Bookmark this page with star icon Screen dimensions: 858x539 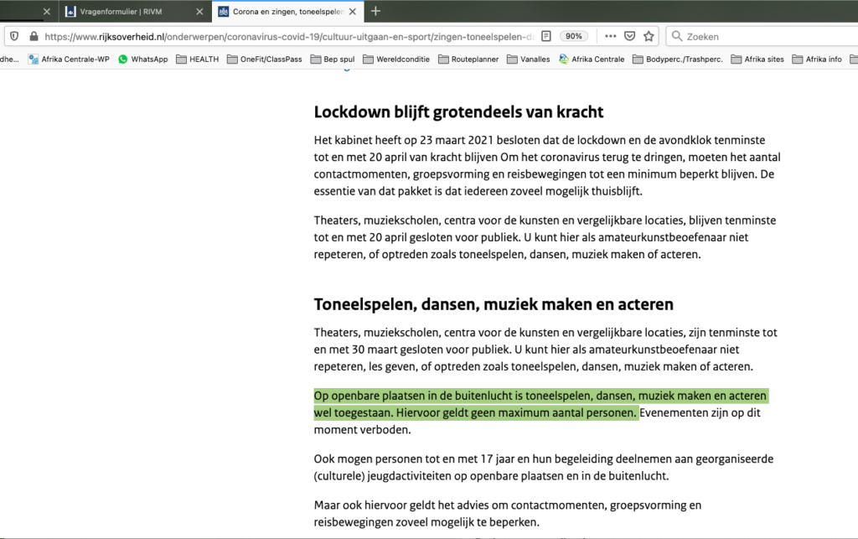coord(649,36)
